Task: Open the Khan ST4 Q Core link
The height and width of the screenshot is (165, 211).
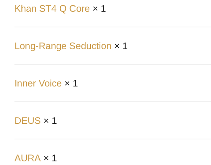Action: (52, 9)
